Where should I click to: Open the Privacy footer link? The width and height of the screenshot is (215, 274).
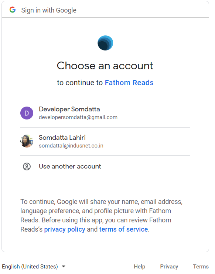[169, 267]
